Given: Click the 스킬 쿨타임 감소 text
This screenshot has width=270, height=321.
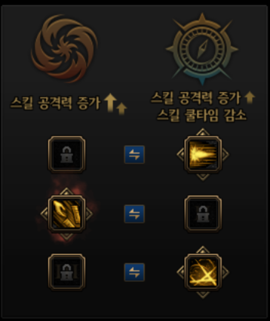Looking at the screenshot, I should (201, 115).
